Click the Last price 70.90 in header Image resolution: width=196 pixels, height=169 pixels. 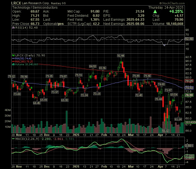coord(179,20)
